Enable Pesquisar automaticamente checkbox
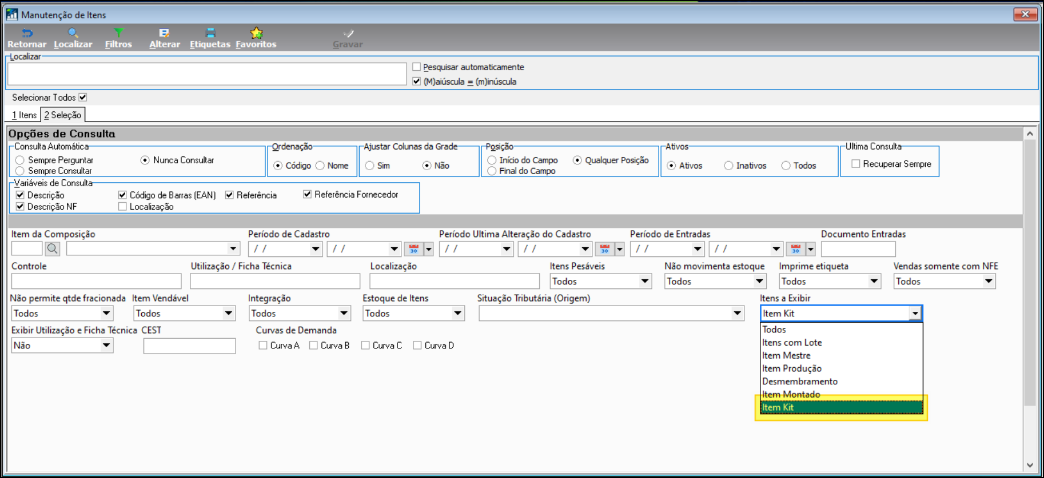This screenshot has height=478, width=1044. coord(417,67)
